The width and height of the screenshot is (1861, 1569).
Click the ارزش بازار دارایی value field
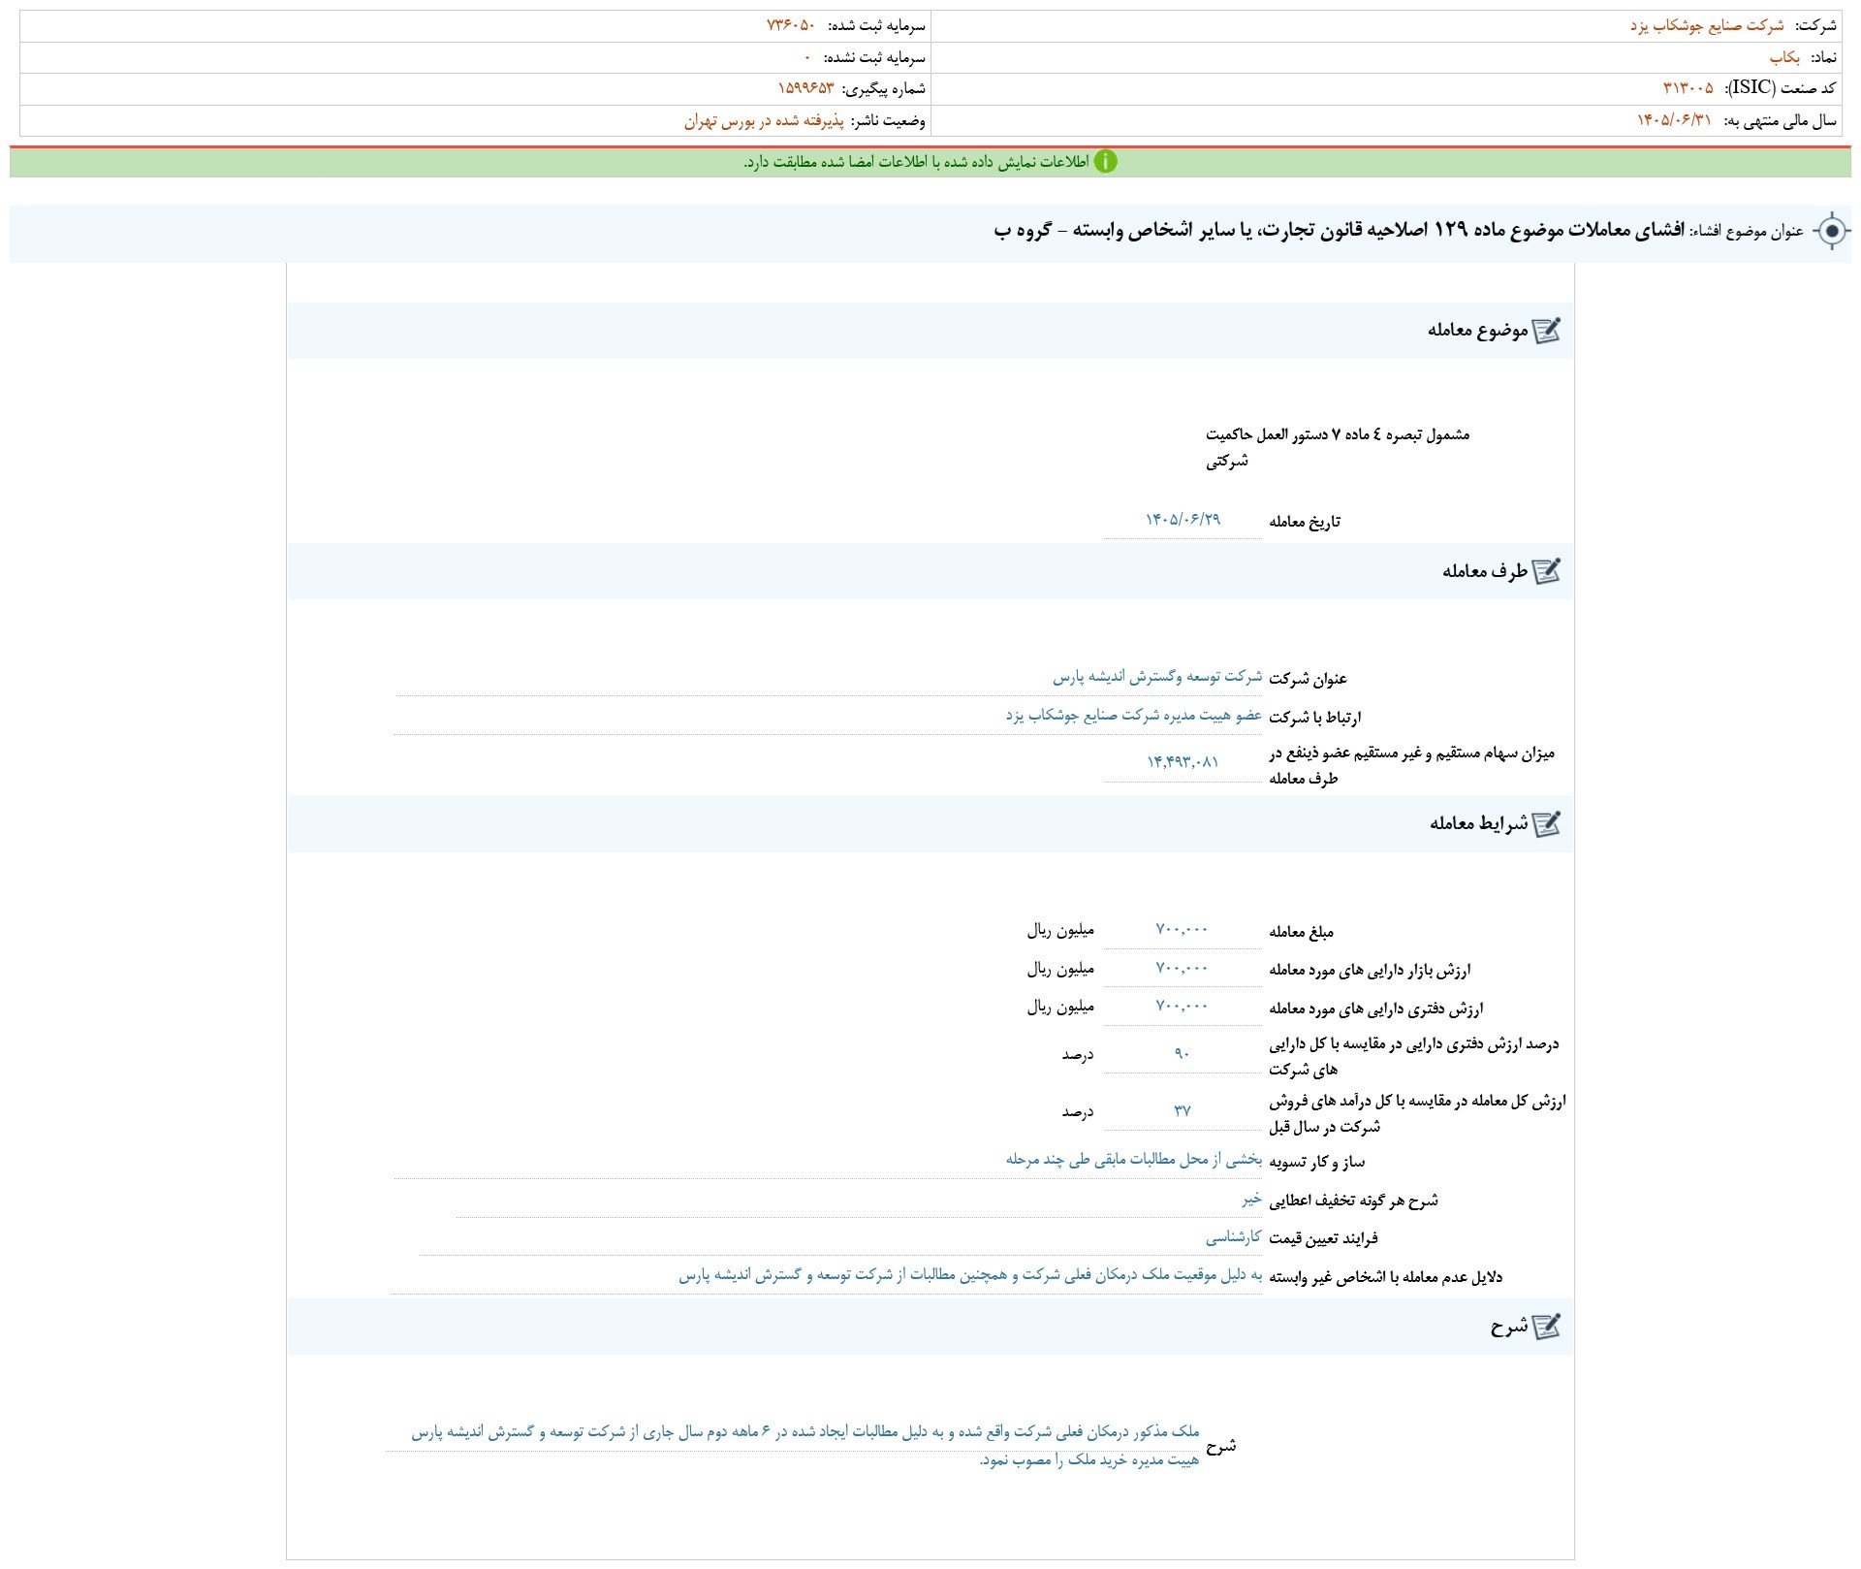[1183, 969]
